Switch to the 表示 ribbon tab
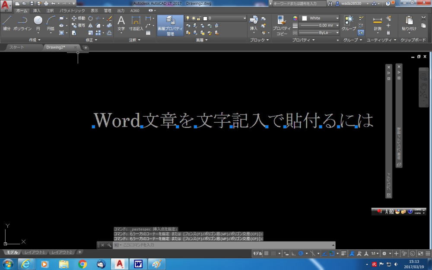The width and height of the screenshot is (432, 270). (95, 10)
